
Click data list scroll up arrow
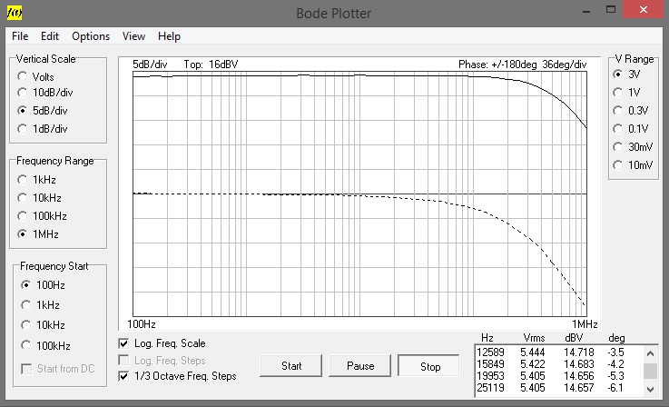(x=650, y=353)
